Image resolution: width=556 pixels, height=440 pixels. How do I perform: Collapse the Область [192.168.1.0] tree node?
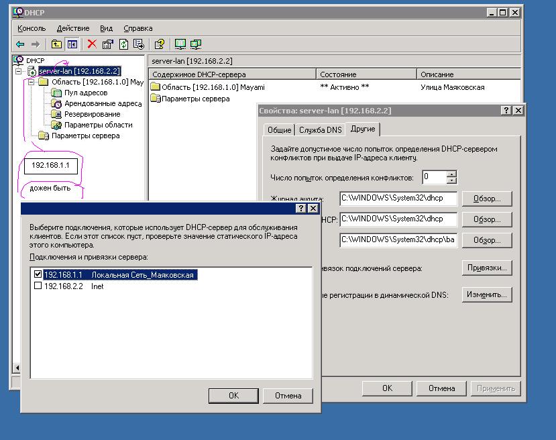31,82
